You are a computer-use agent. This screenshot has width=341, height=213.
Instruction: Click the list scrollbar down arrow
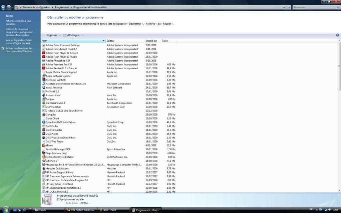[x=339, y=191]
